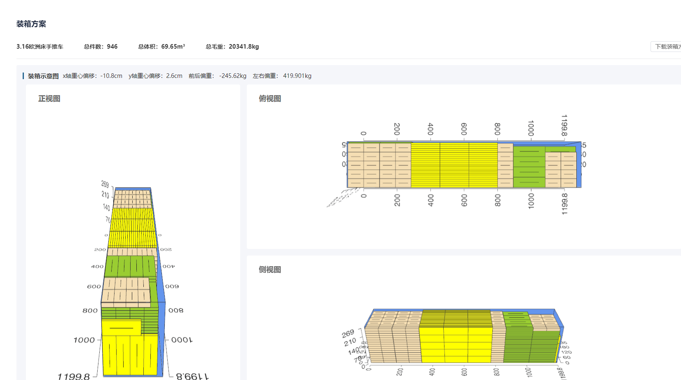Viewport: 681px width, 380px height.
Task: Click the yellow cargo block in top view
Action: coord(454,165)
